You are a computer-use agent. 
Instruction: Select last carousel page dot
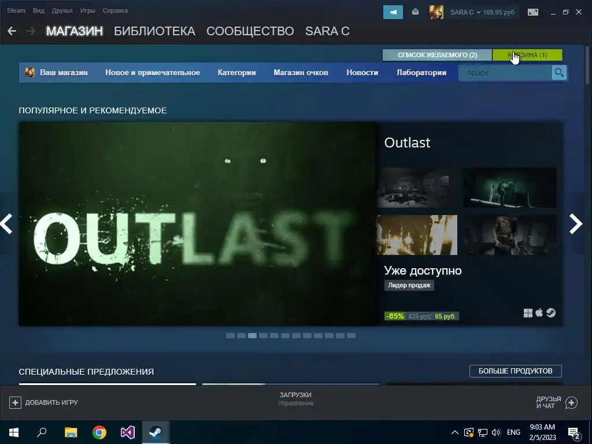coord(351,336)
